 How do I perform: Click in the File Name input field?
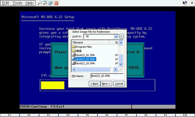pyautogui.click(x=107, y=76)
